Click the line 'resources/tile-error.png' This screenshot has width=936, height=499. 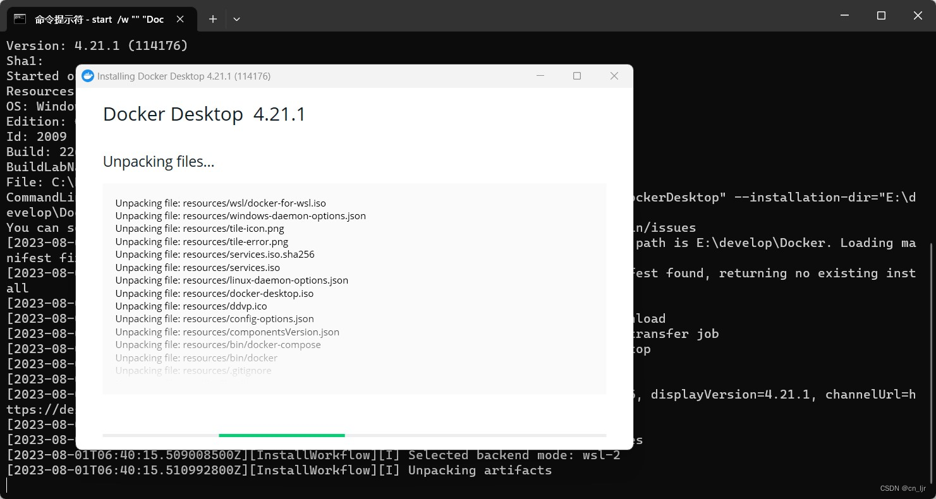click(x=202, y=242)
